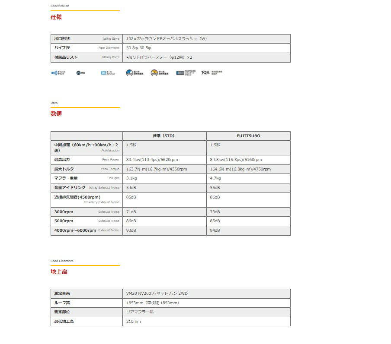Screen dimensions: 391x344
Task: Click the 出口形状 Tailtip Style row label
Action: (x=87, y=39)
